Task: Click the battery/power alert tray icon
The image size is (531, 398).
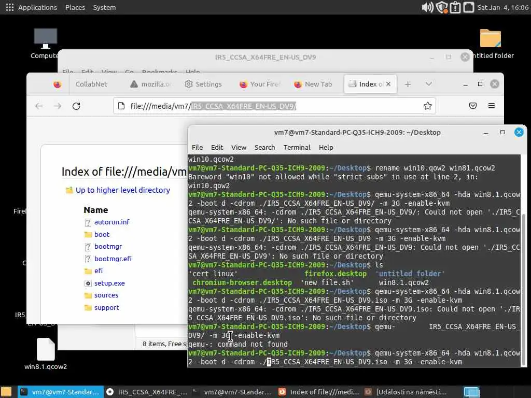Action: click(455, 7)
